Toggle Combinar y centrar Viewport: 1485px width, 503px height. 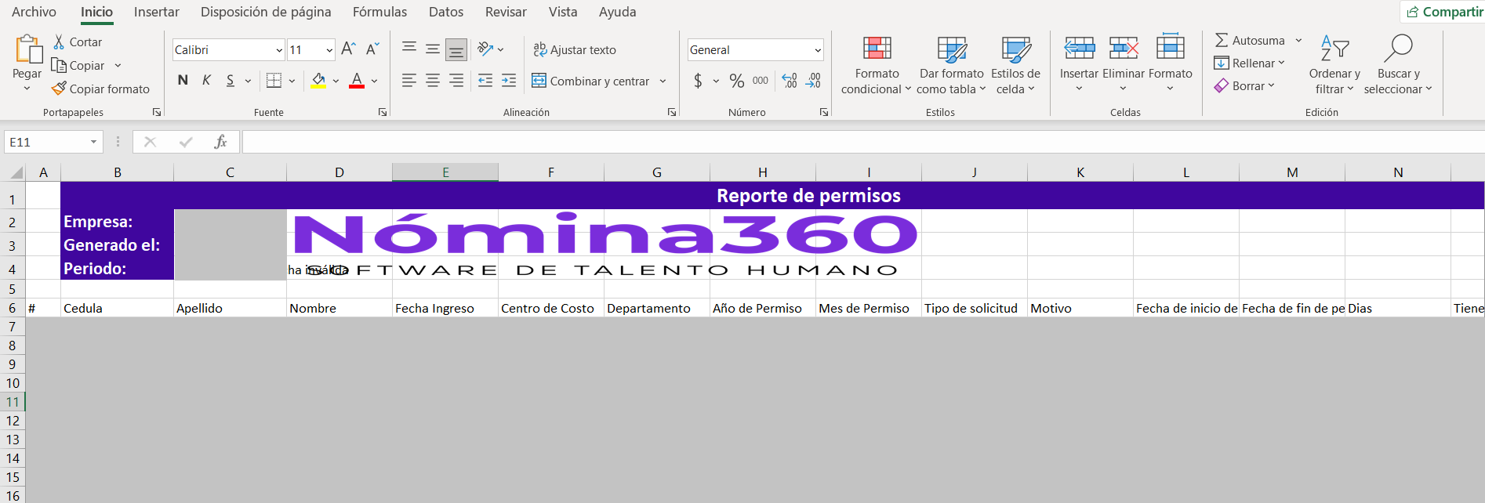590,81
